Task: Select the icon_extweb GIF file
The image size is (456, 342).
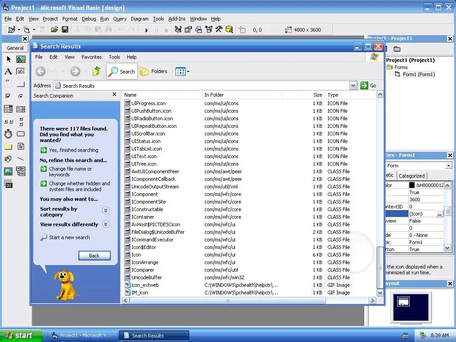Action: click(145, 285)
